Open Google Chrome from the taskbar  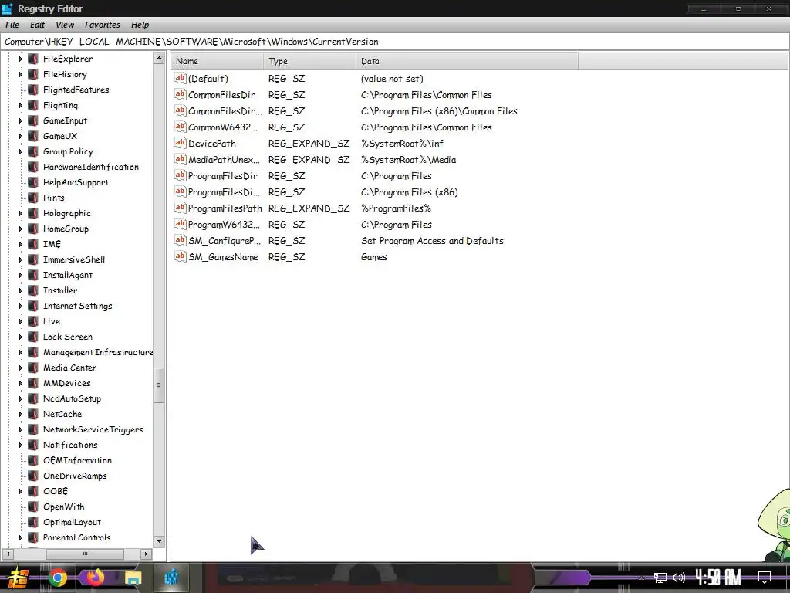58,578
